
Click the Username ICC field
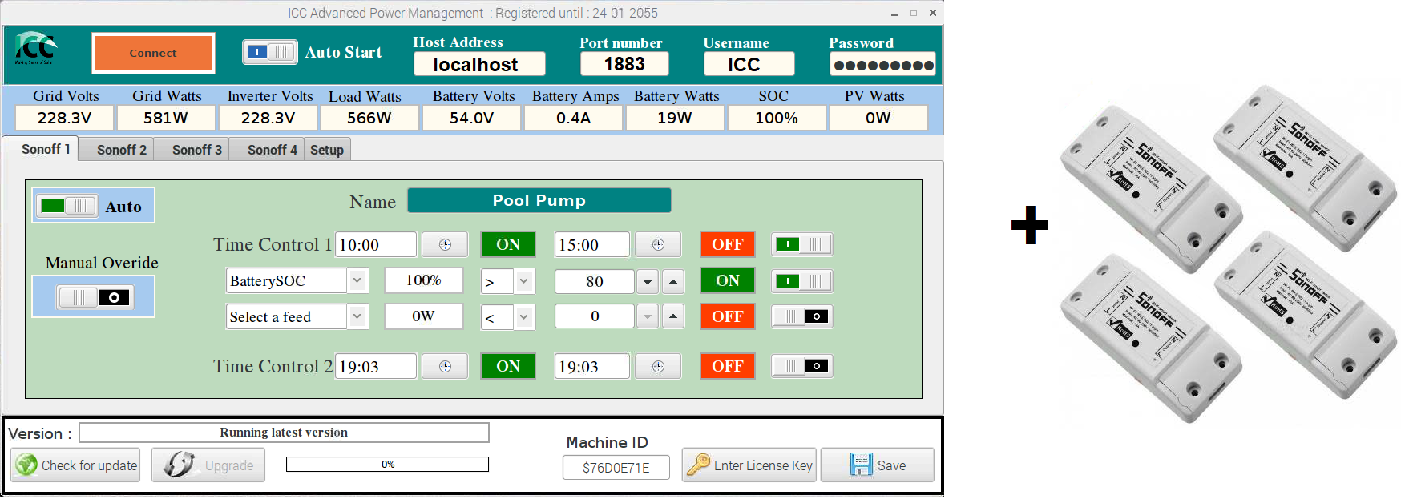point(749,64)
